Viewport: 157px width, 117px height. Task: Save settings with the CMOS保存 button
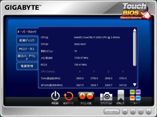[112, 111]
